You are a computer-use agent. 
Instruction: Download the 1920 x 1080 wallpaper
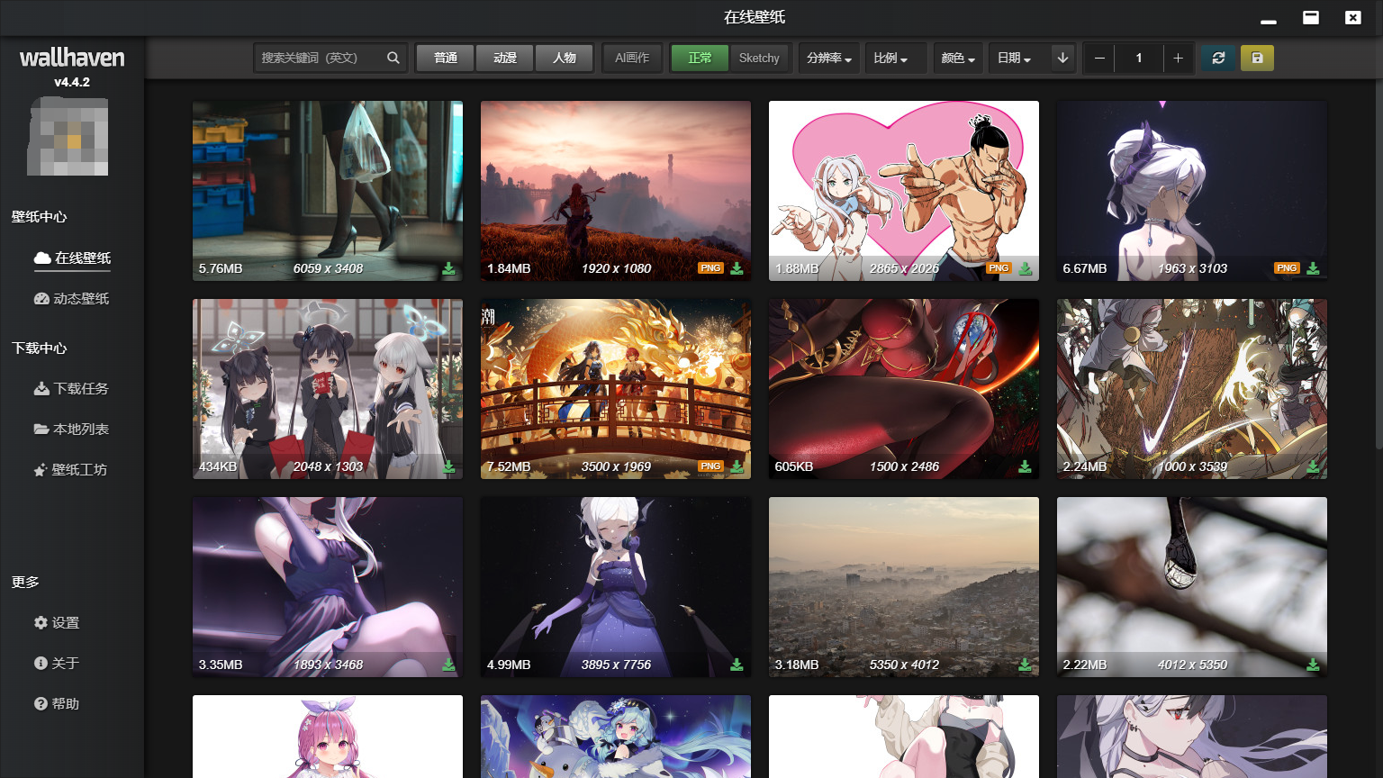[737, 268]
